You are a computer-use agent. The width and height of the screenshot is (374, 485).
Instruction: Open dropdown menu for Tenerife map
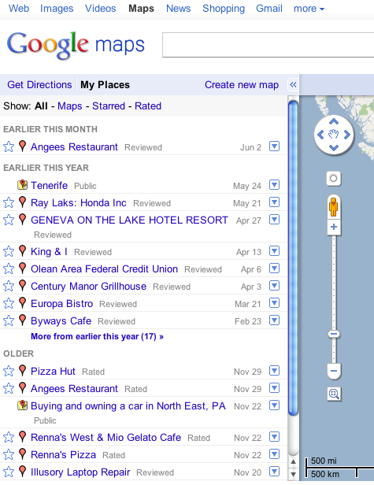274,185
